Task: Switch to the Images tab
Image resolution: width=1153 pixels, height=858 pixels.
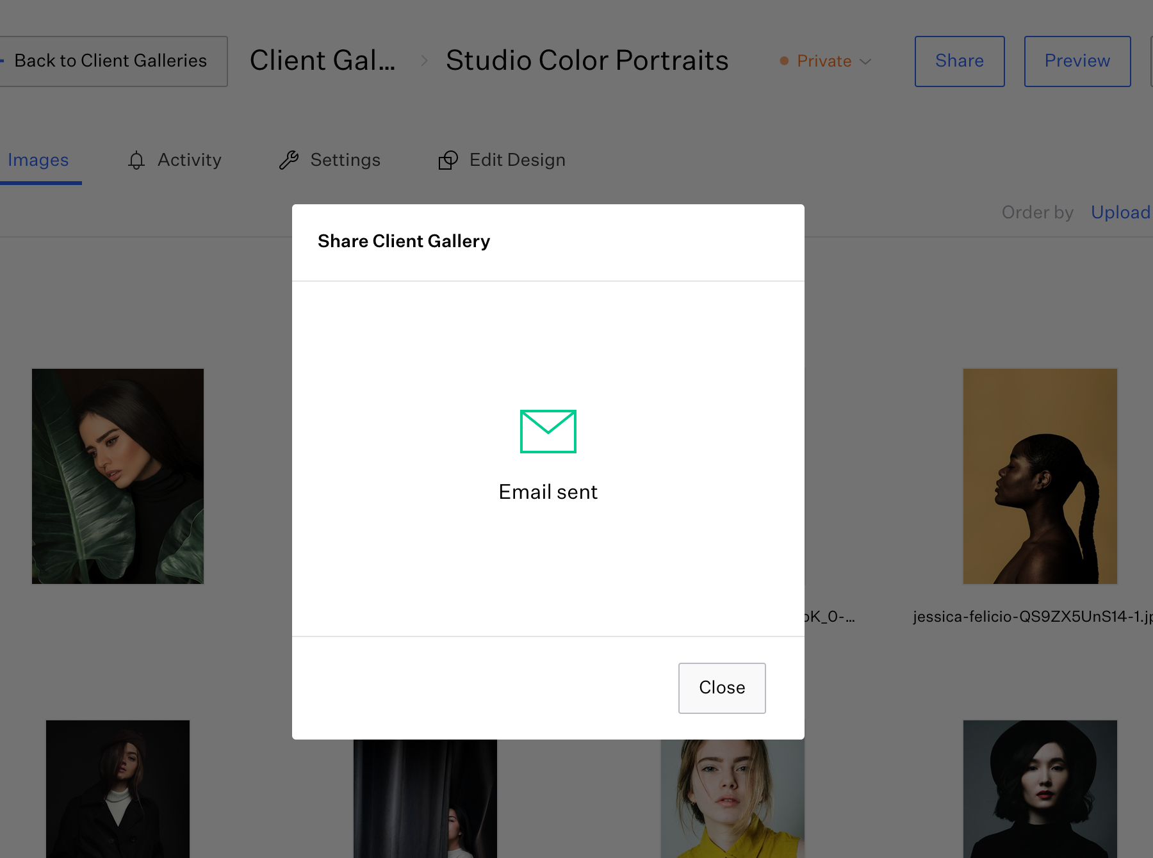Action: point(38,160)
